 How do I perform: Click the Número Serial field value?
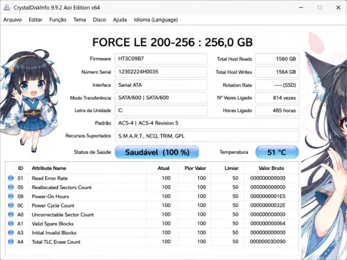coord(161,72)
